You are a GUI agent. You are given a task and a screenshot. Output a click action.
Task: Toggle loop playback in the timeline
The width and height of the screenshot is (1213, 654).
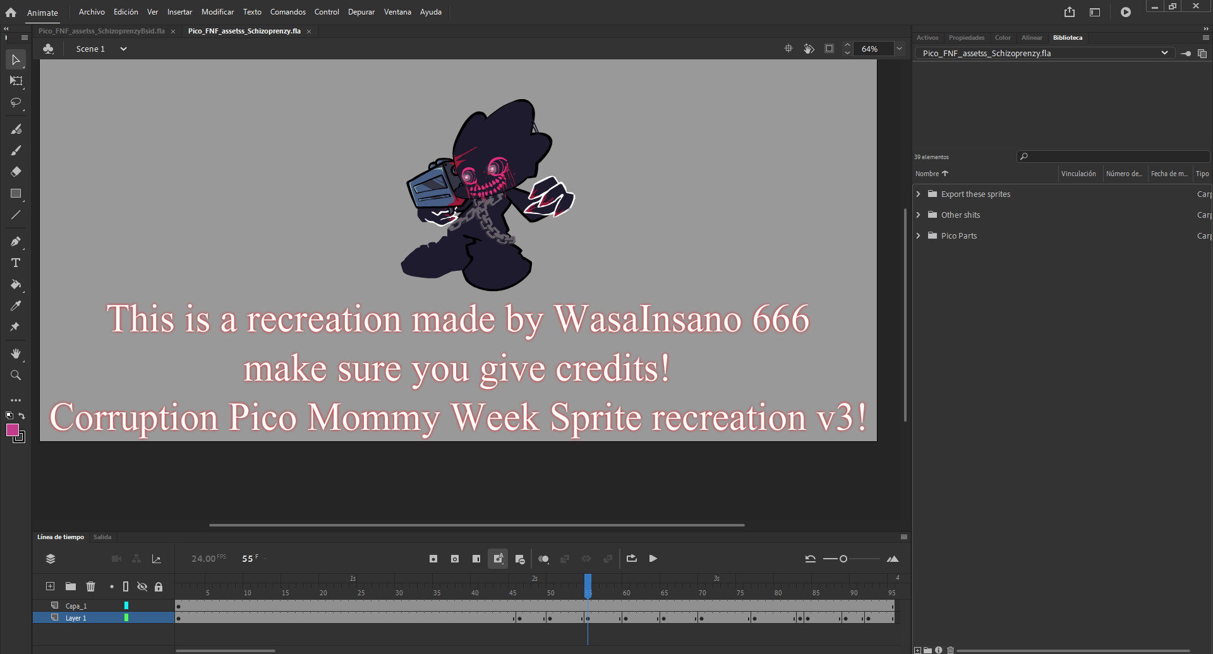(631, 559)
